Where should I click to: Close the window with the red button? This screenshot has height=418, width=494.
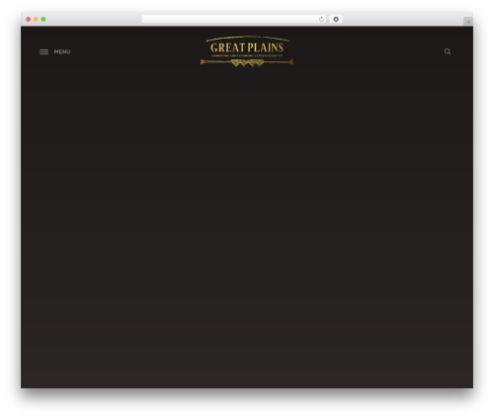[29, 19]
